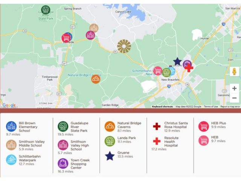
Task: Zoom in with the plus button
Action: (x=234, y=89)
